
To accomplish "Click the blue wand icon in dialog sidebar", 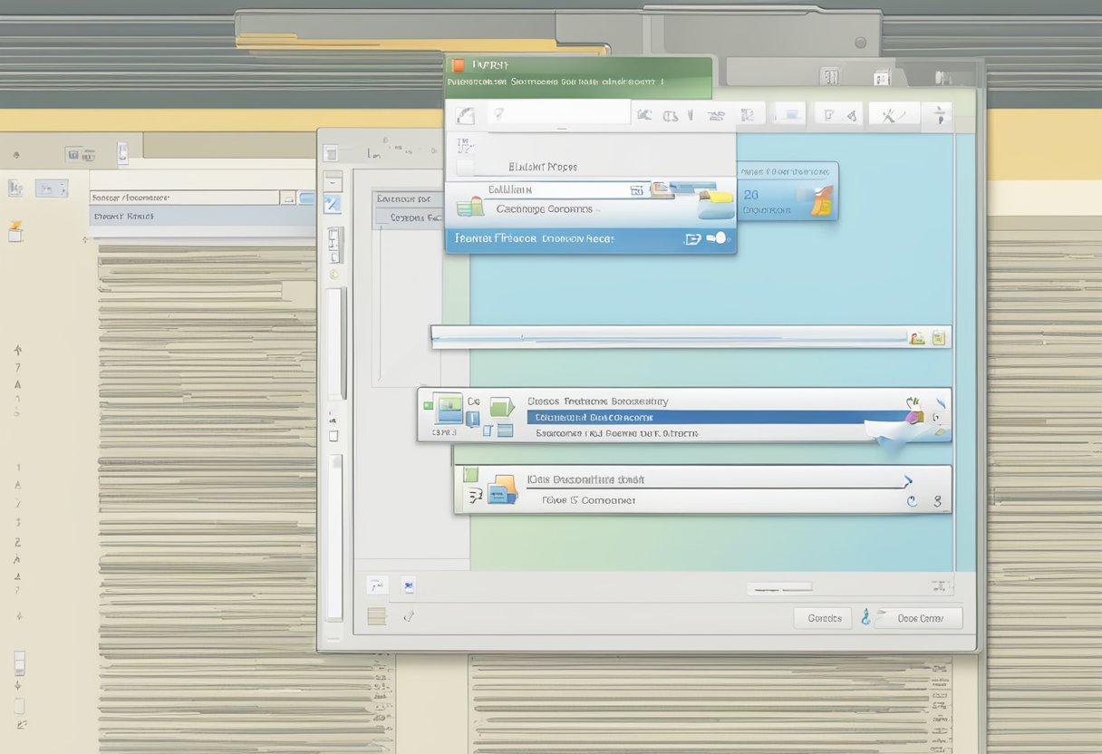I will (x=333, y=204).
